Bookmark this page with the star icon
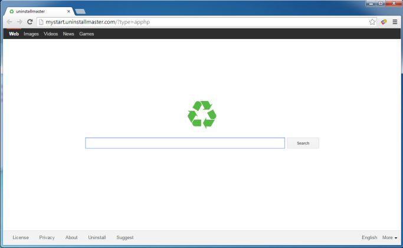The image size is (403, 248). coord(372,22)
